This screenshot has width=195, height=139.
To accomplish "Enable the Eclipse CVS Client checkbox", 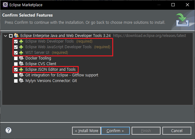I will point(16,64).
